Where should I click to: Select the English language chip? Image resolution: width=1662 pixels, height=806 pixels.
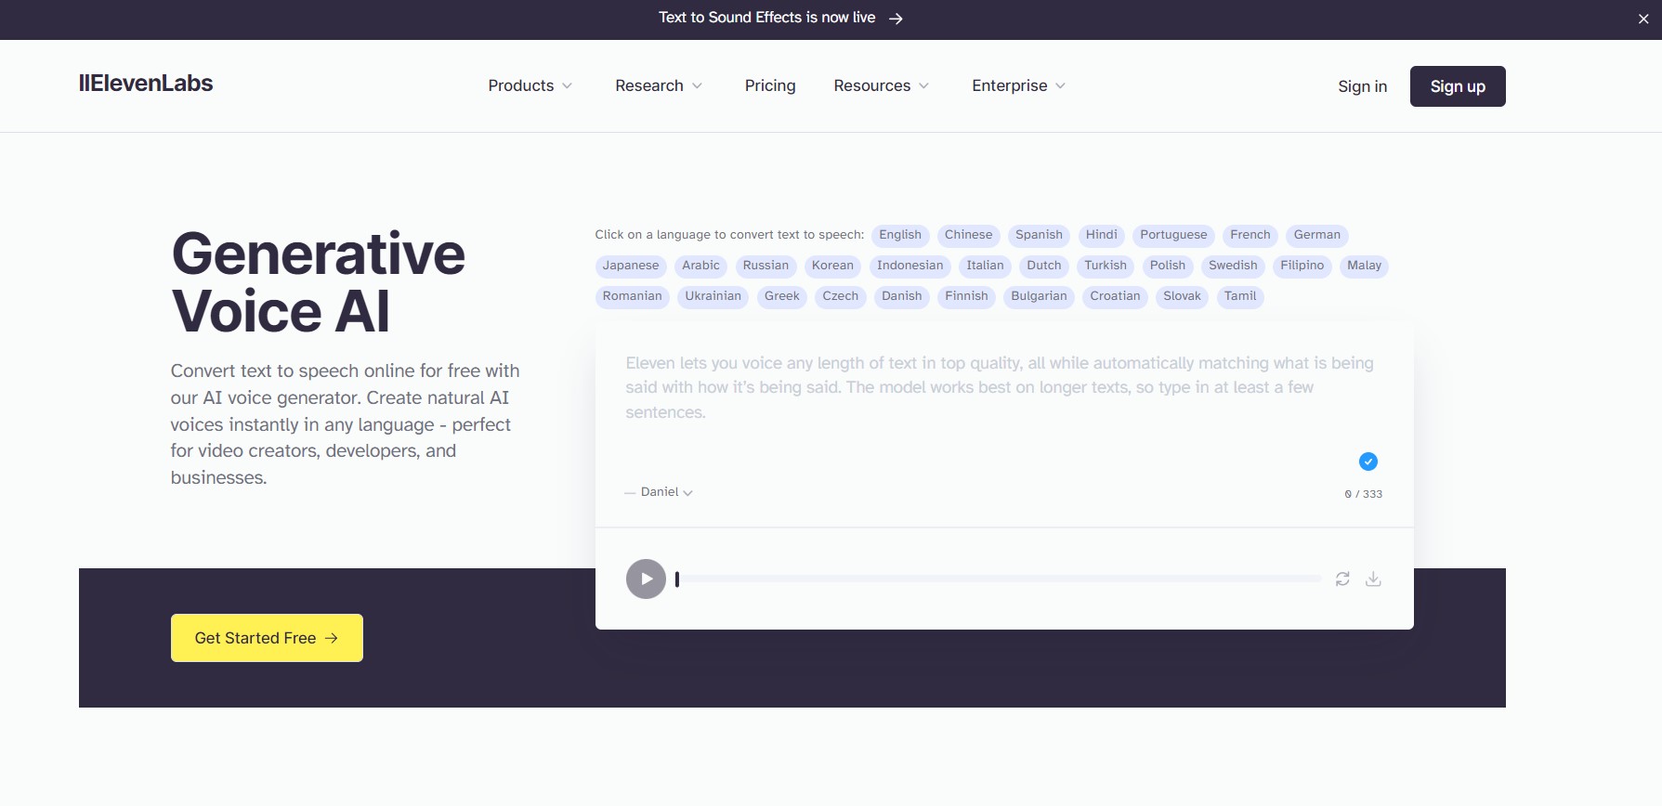(900, 235)
